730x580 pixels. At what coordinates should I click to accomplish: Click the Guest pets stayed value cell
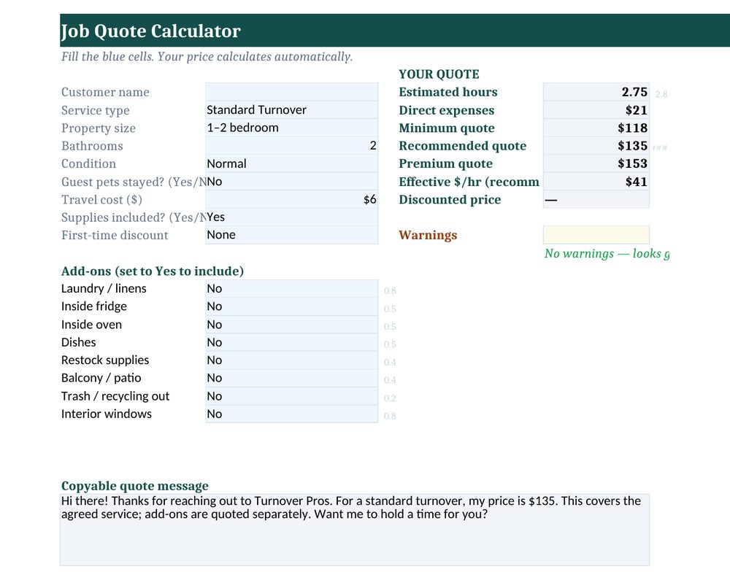[x=291, y=182]
